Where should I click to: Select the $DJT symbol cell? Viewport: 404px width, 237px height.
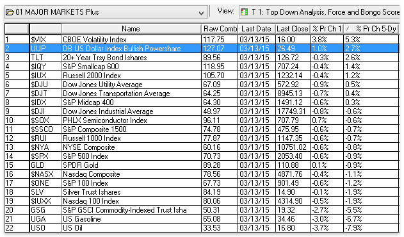pyautogui.click(x=45, y=94)
